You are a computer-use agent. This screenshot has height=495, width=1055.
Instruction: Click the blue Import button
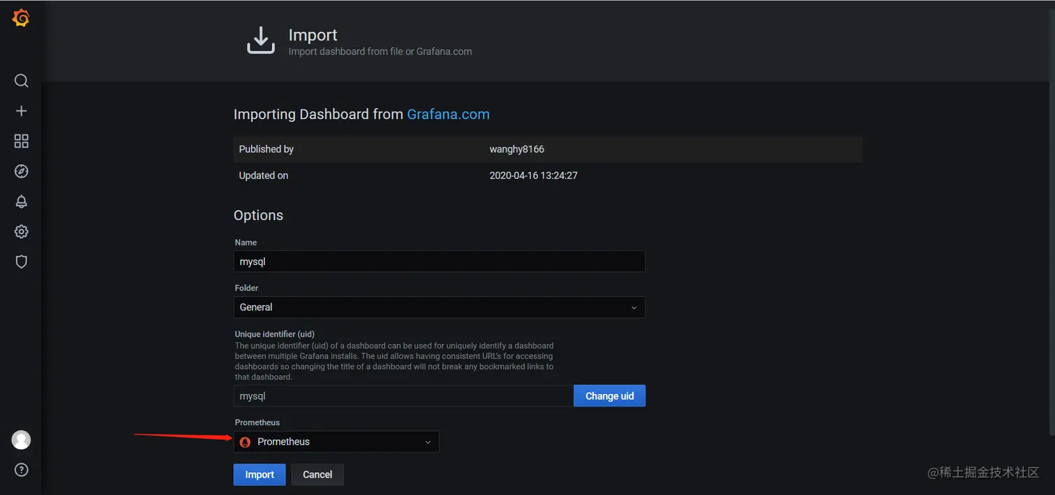(260, 475)
